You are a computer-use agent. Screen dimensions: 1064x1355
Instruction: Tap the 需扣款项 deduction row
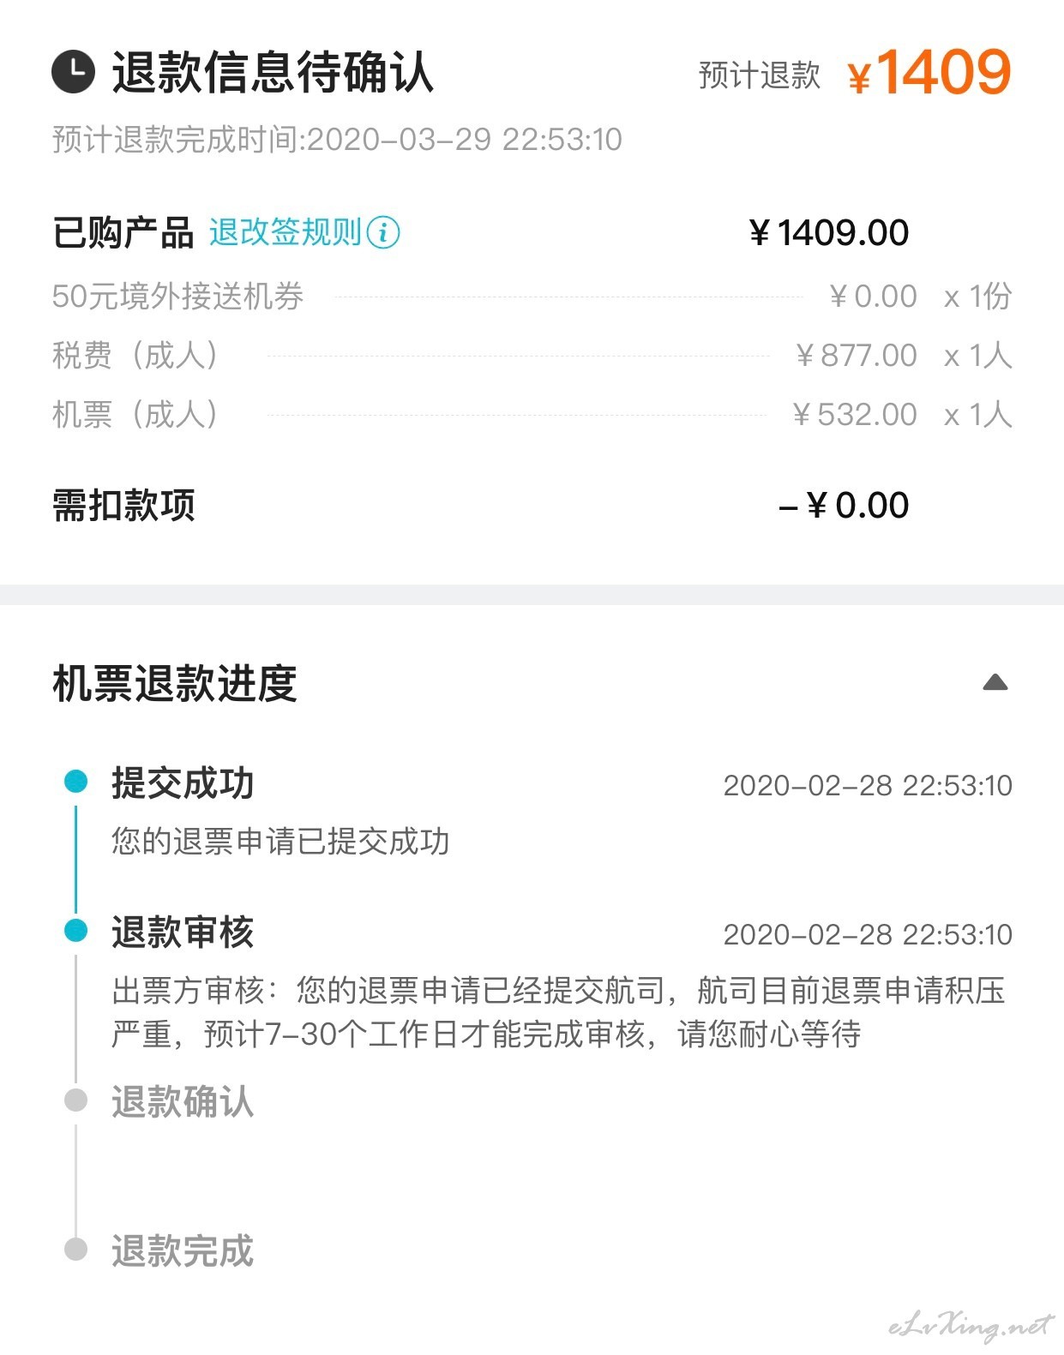[x=480, y=505]
